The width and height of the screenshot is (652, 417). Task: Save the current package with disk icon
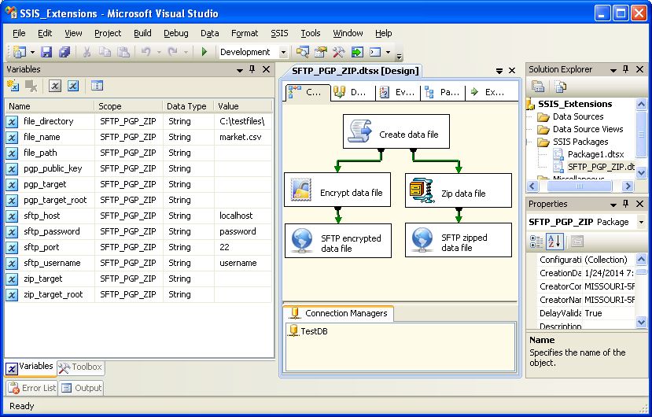click(46, 52)
